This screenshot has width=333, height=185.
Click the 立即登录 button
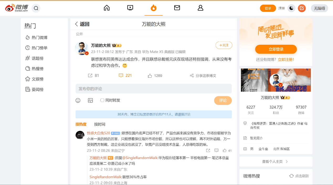click(276, 49)
